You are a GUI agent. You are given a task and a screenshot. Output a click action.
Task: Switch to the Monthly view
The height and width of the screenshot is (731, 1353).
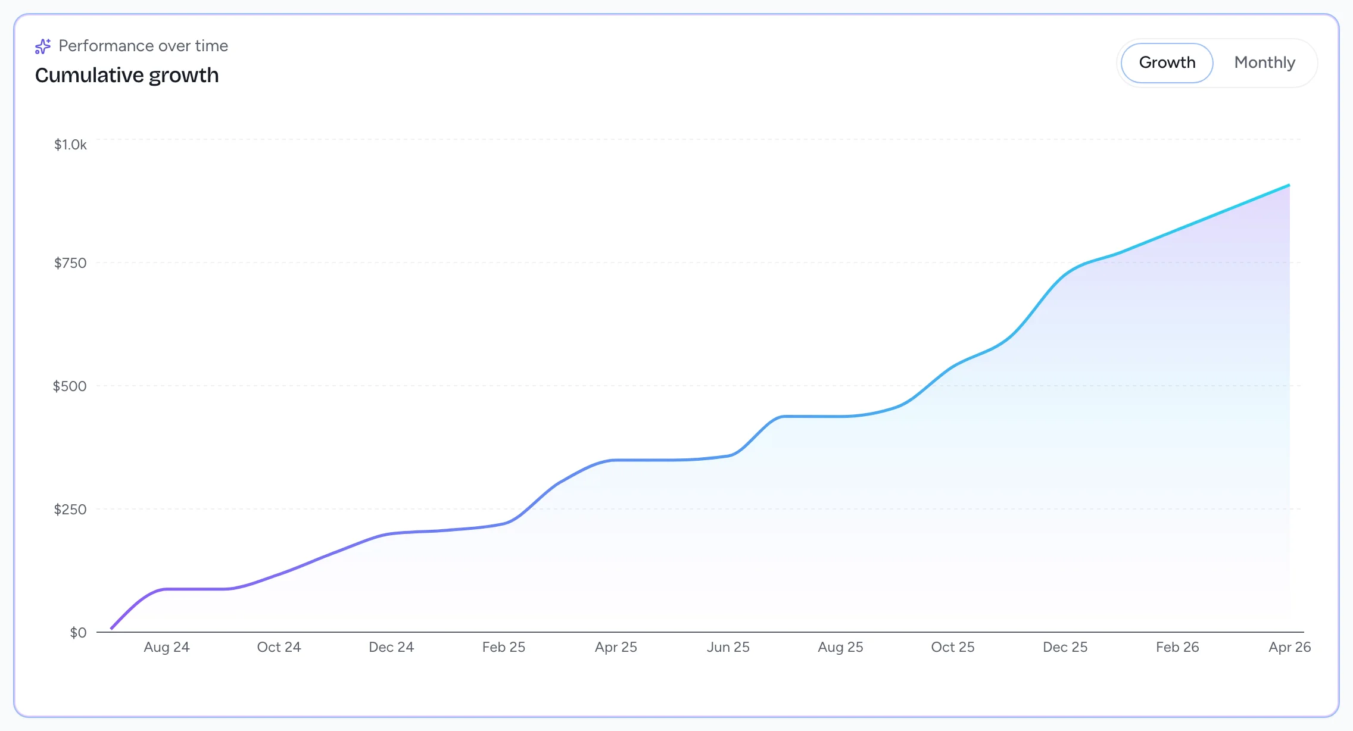[x=1264, y=63]
